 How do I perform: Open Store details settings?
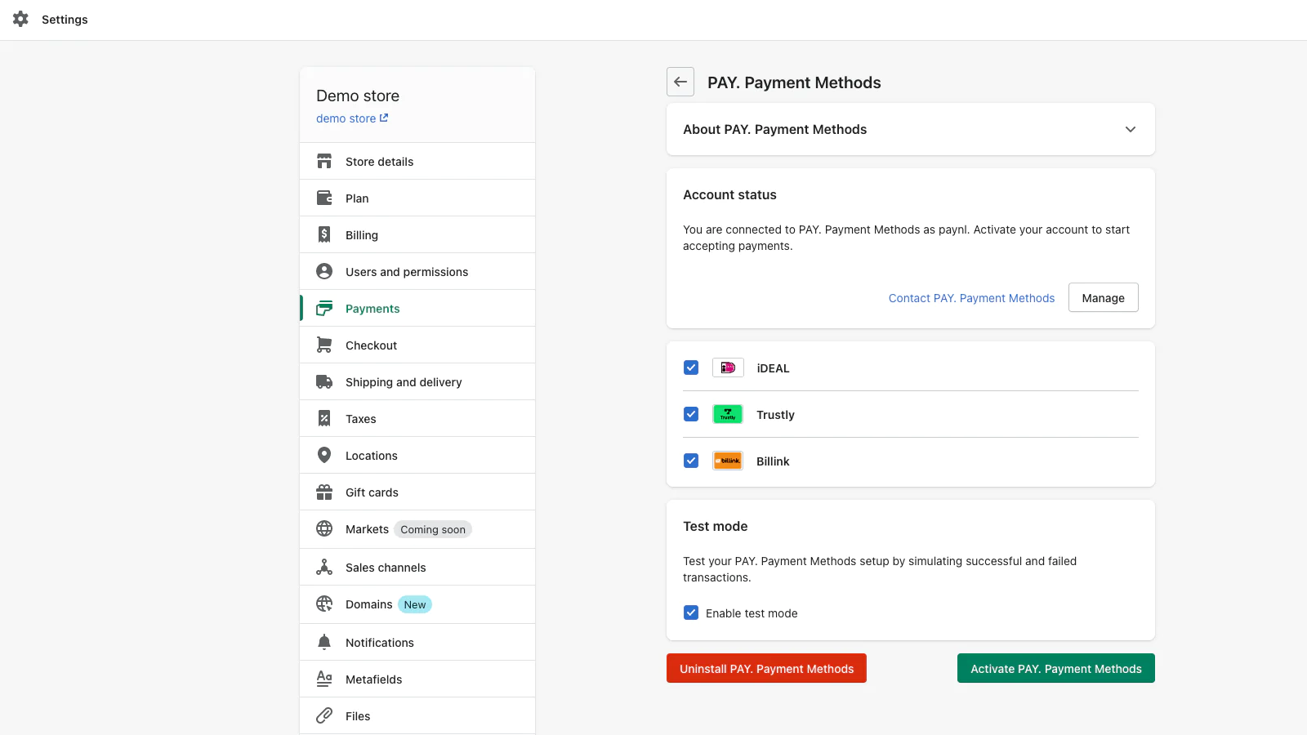(x=417, y=161)
